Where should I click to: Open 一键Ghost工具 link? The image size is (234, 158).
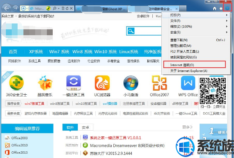[x=186, y=113]
